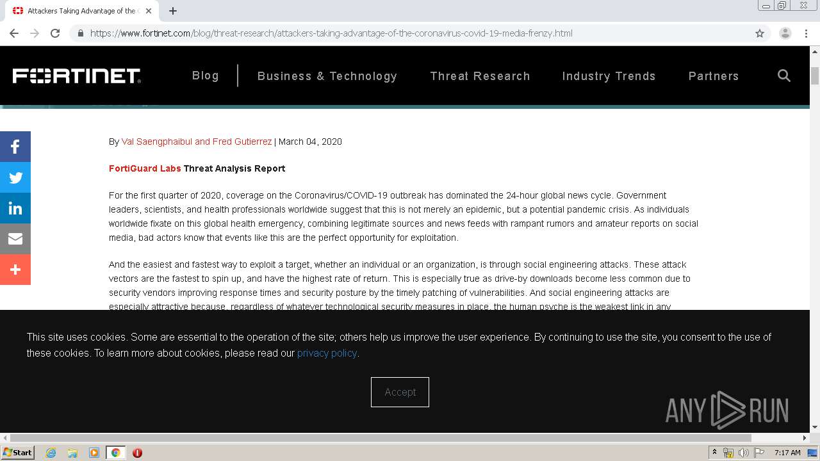Image resolution: width=820 pixels, height=461 pixels.
Task: Show desktop button at taskbar end
Action: tap(812, 453)
